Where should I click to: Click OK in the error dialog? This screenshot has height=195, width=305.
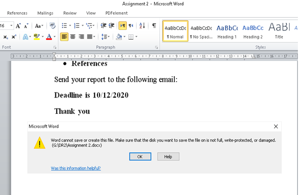pyautogui.click(x=140, y=157)
